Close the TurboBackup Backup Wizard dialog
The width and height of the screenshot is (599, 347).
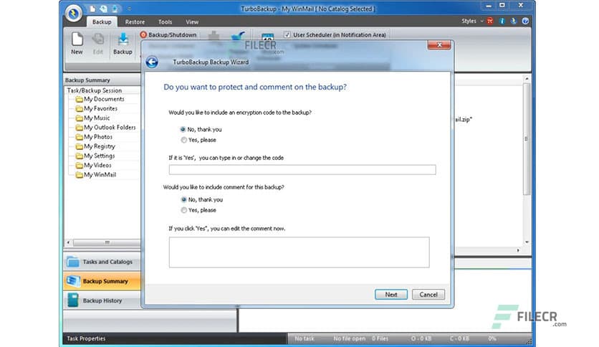(x=439, y=45)
